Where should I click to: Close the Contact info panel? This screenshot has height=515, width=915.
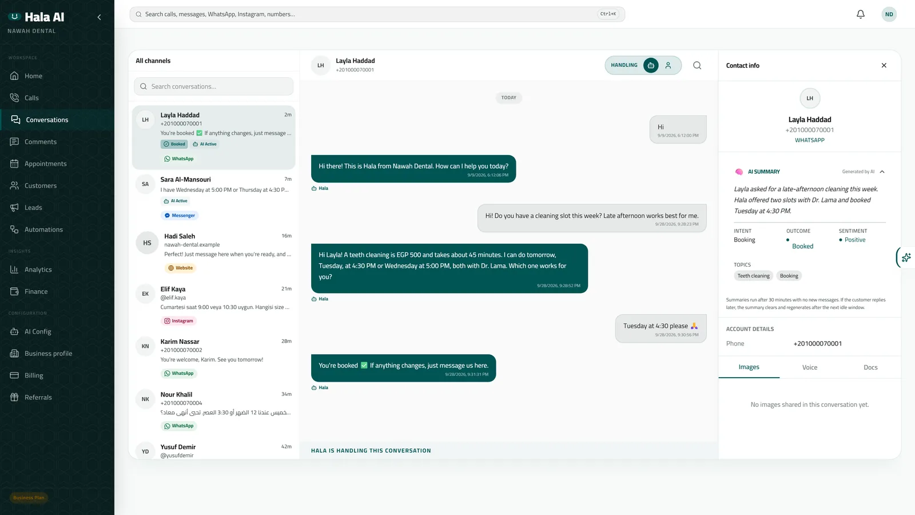coord(884,65)
